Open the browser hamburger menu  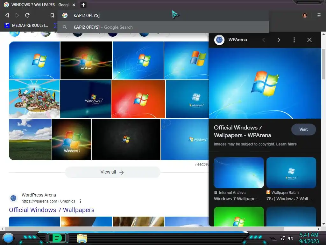tap(319, 15)
